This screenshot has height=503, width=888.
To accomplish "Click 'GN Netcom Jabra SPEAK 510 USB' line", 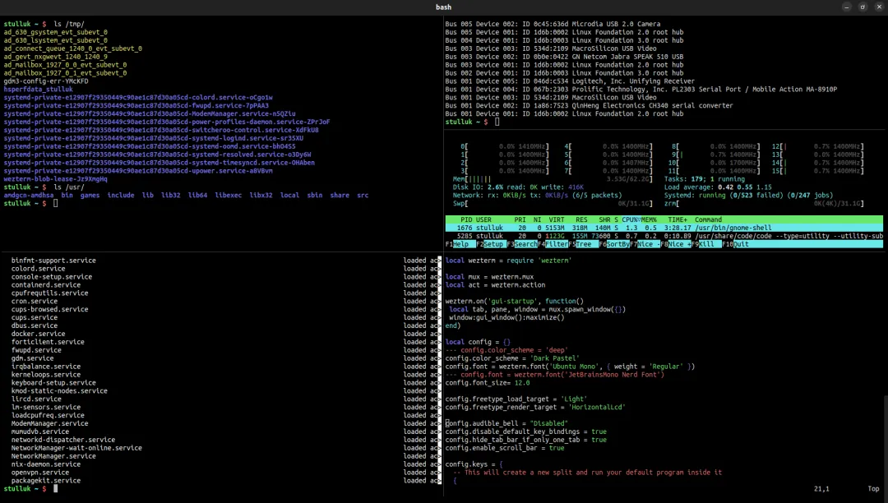I will (564, 57).
